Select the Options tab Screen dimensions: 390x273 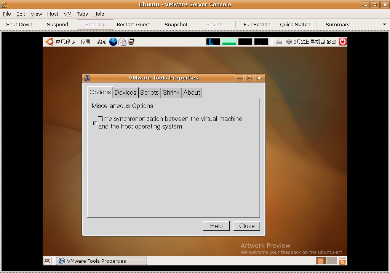(x=100, y=92)
